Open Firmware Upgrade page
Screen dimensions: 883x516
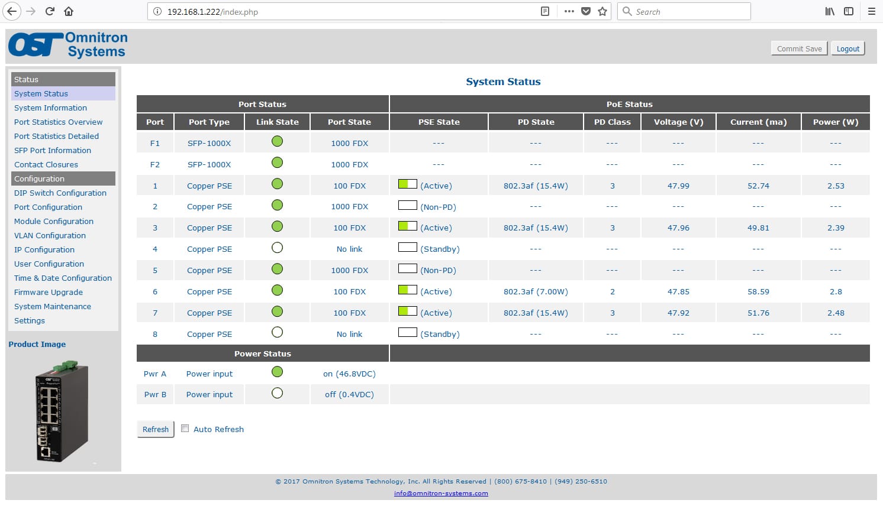point(49,292)
